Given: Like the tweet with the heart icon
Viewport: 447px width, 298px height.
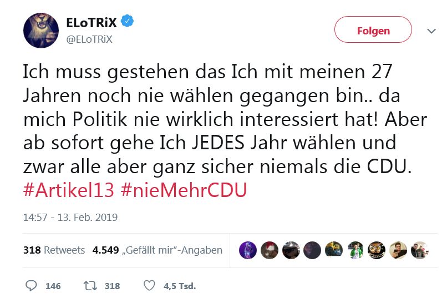Looking at the screenshot, I should [149, 286].
